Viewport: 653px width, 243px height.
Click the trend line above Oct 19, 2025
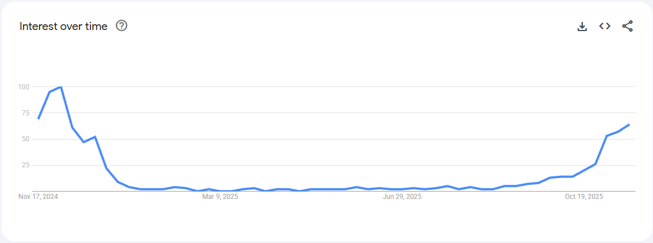click(x=584, y=170)
